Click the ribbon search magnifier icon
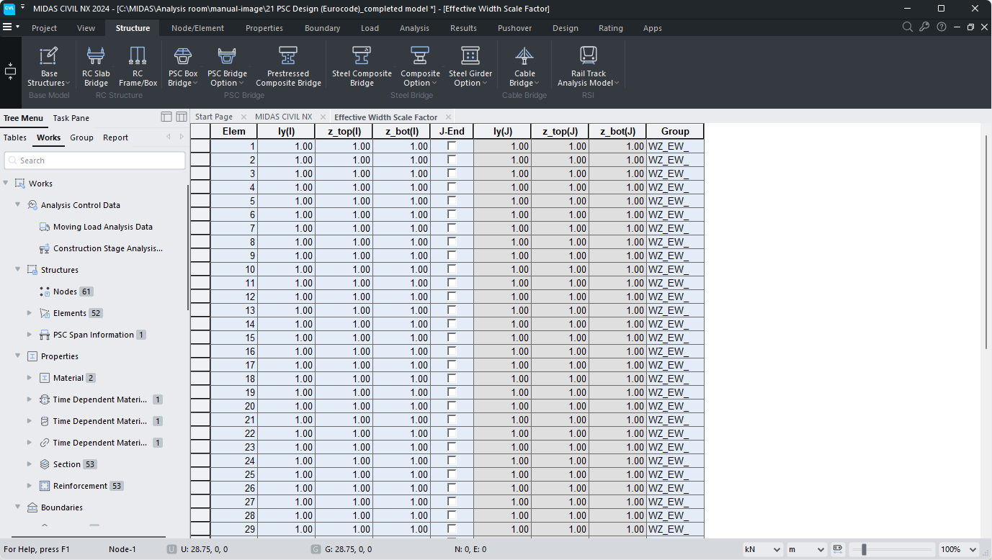Screen dimensions: 992x560 pos(908,27)
